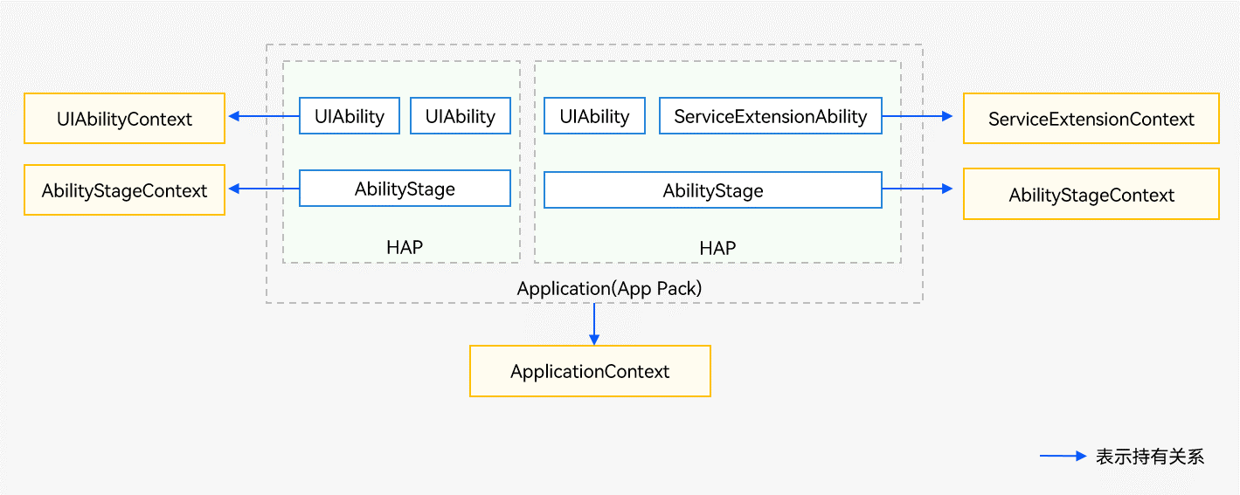
Task: Click the leftmost UIAbility box
Action: pyautogui.click(x=349, y=116)
